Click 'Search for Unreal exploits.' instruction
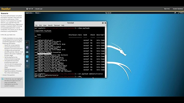This screenshot has width=184, height=103. click(x=12, y=45)
